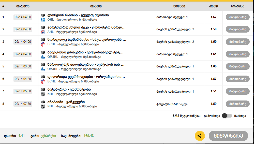Click NHL logo in Anaheim - Vancouver row

[43, 107]
